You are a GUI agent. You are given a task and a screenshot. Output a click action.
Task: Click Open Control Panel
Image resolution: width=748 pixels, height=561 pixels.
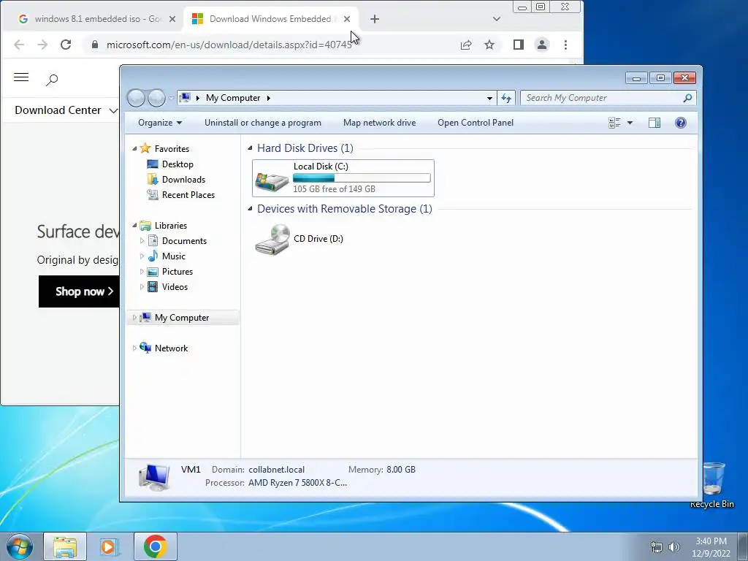coord(476,123)
